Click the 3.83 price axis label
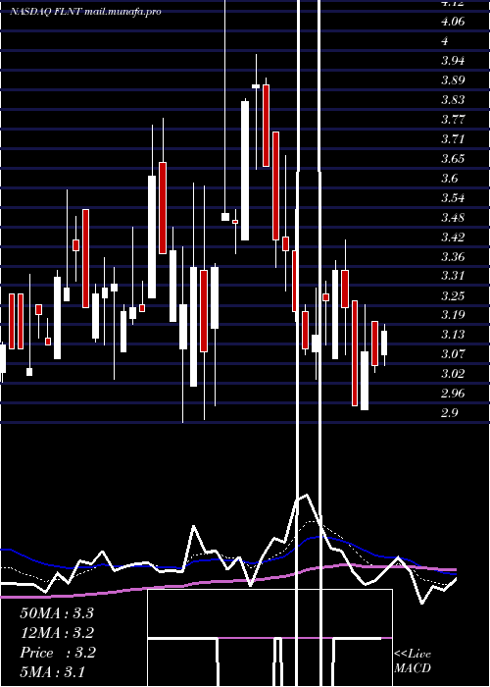This screenshot has width=490, height=687. click(453, 99)
